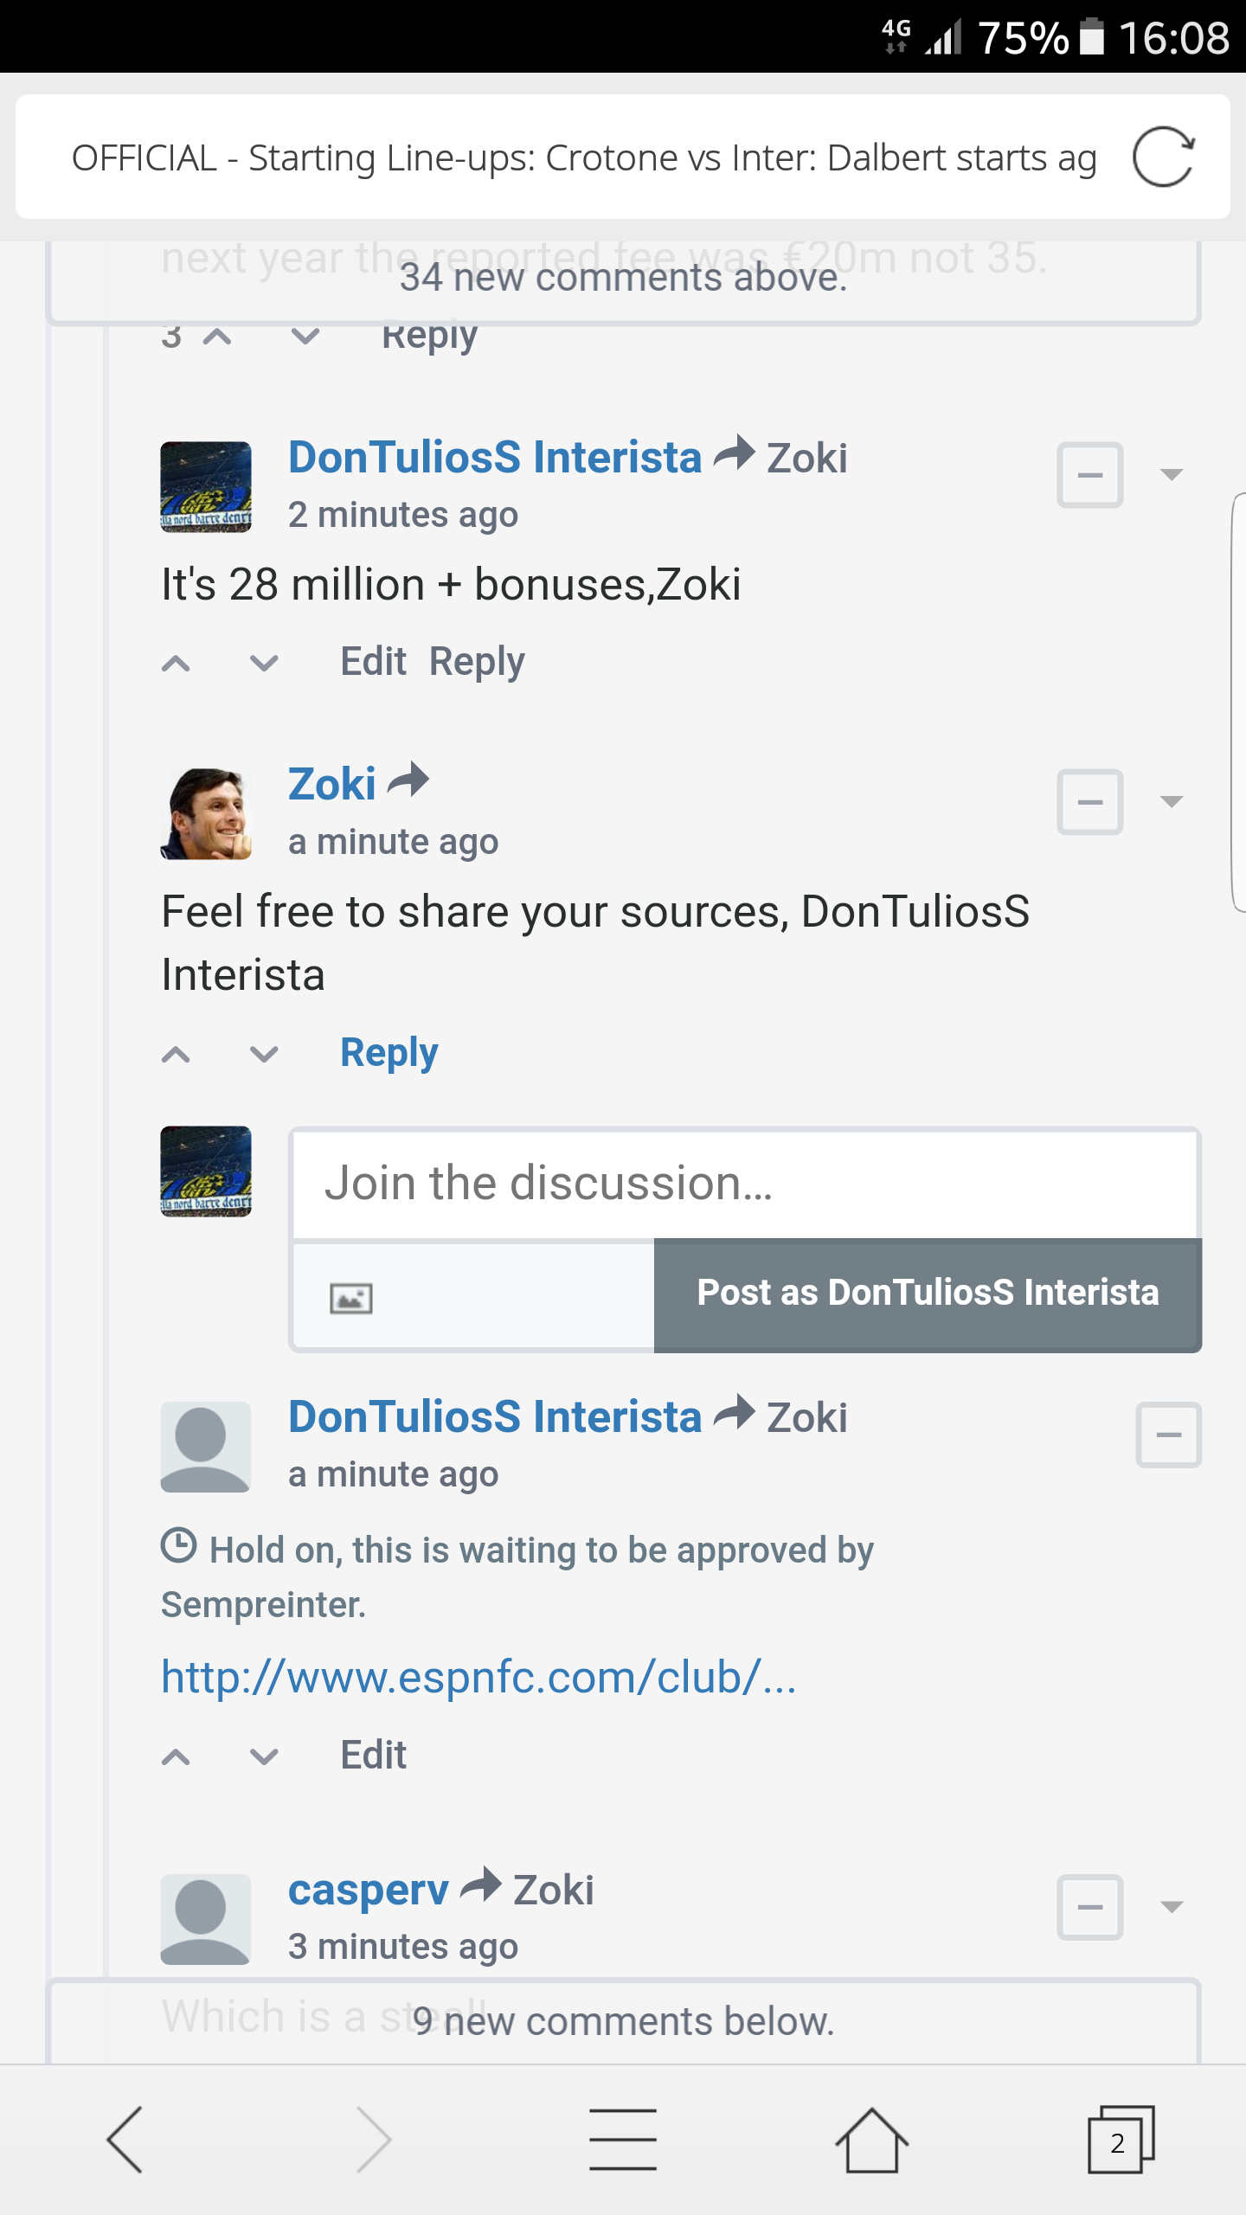
Task: Open options dropdown on casperv's comment
Action: pos(1172,1907)
